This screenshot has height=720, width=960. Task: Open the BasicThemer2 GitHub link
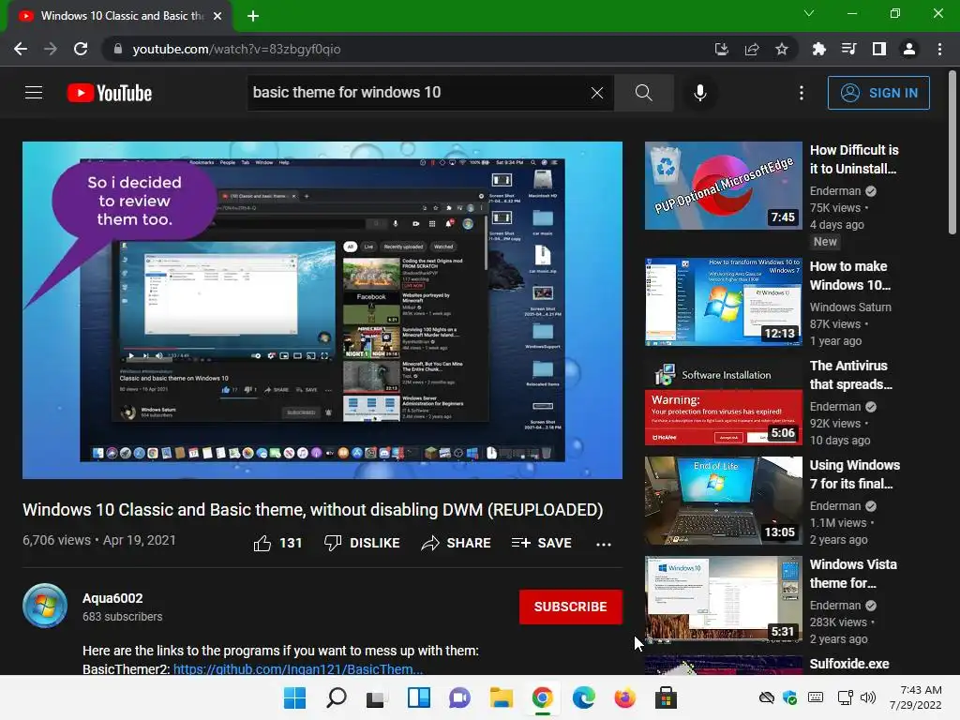[x=298, y=668]
